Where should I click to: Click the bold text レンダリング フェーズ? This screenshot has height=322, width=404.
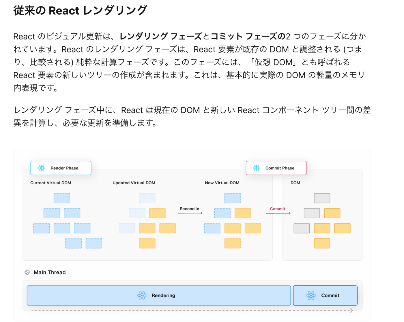[x=161, y=36]
